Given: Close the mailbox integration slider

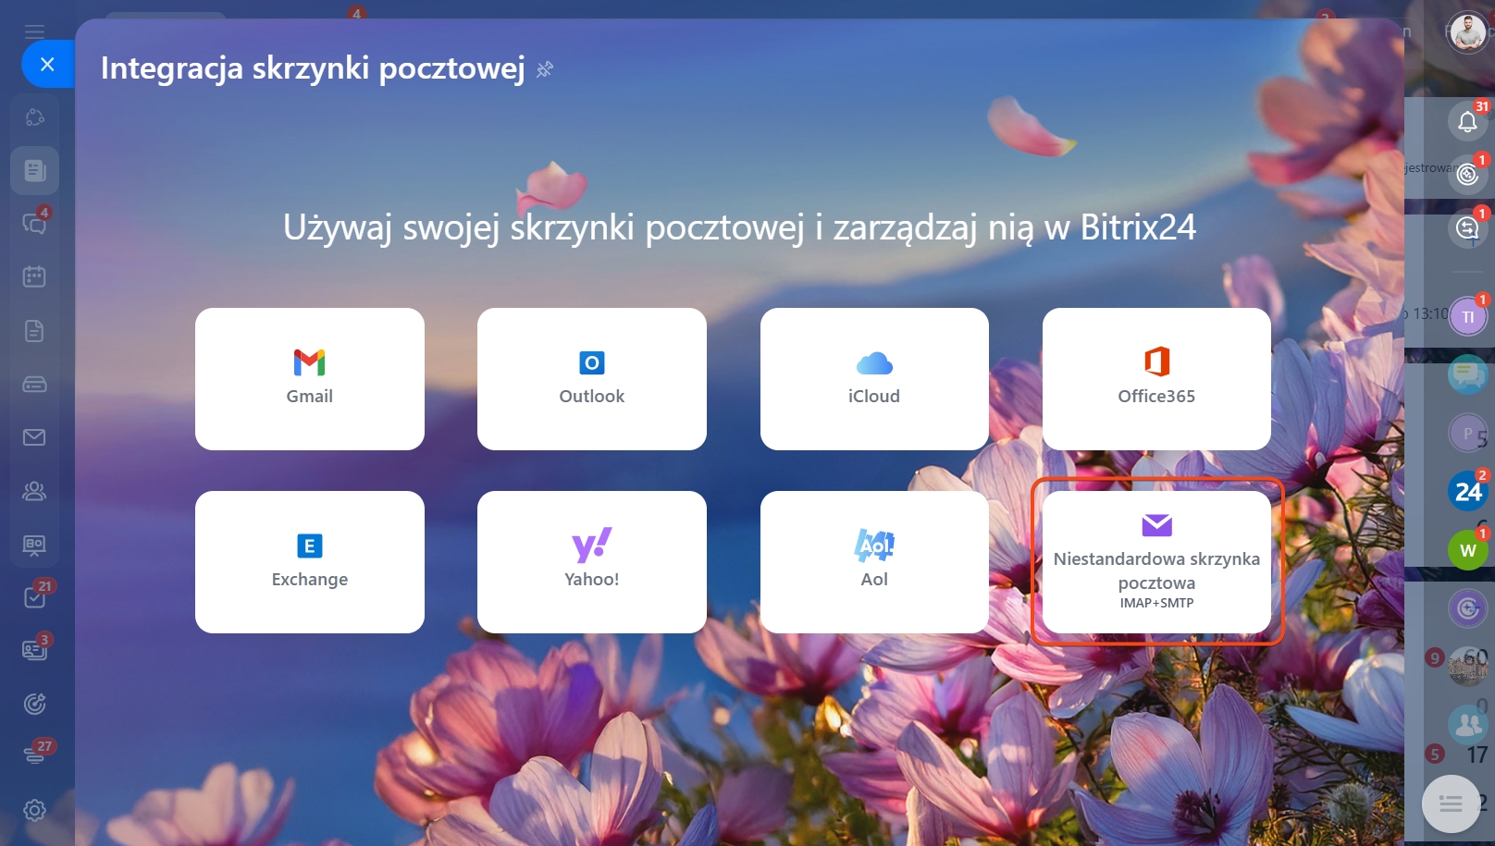Looking at the screenshot, I should pos(48,64).
